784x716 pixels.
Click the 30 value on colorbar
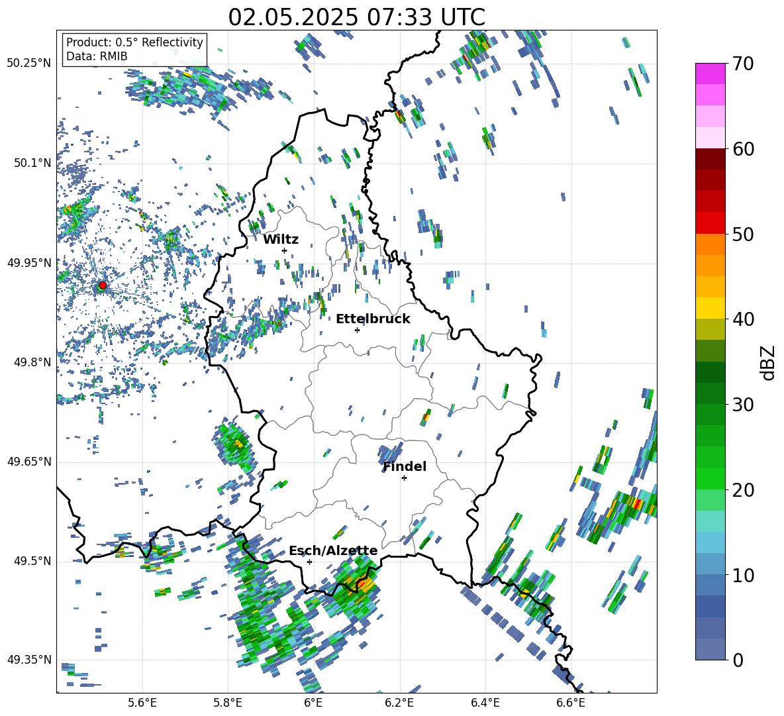pos(742,405)
